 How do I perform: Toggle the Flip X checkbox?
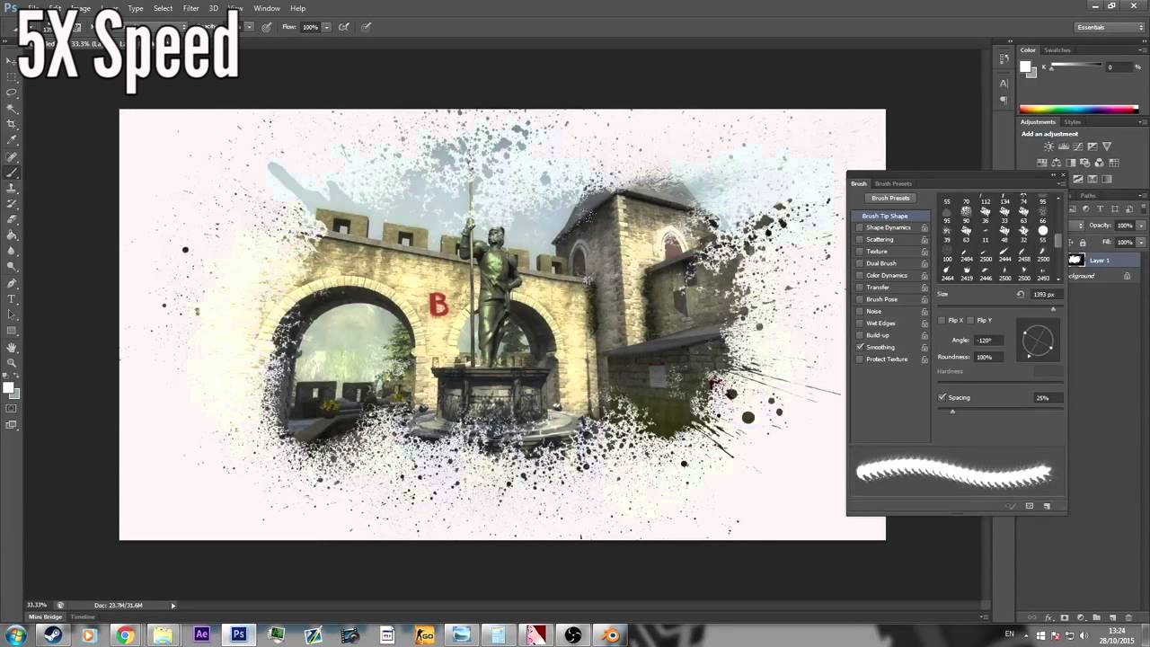[x=942, y=320]
